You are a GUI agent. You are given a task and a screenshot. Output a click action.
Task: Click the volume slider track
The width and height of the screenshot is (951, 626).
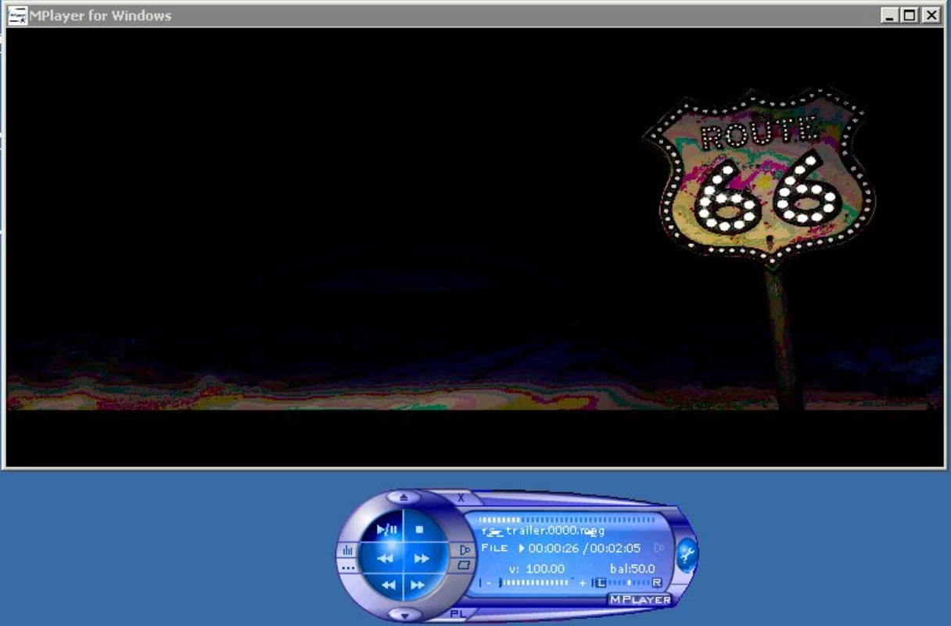pos(536,582)
